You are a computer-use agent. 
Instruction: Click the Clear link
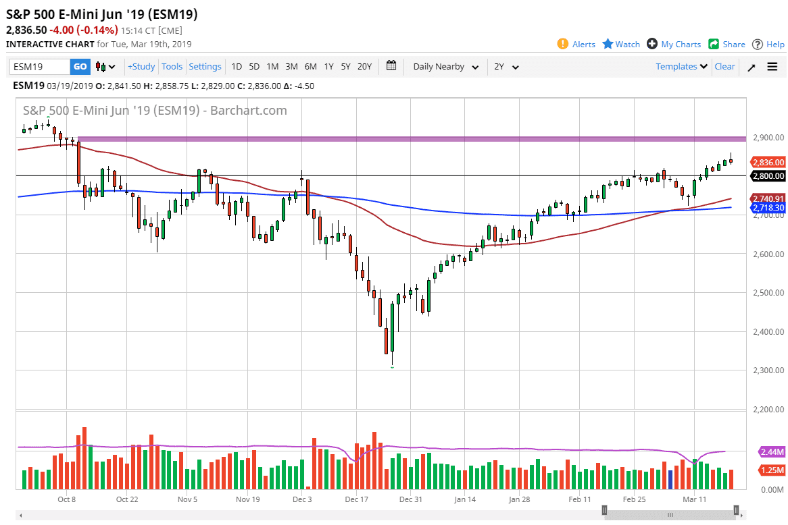(724, 66)
